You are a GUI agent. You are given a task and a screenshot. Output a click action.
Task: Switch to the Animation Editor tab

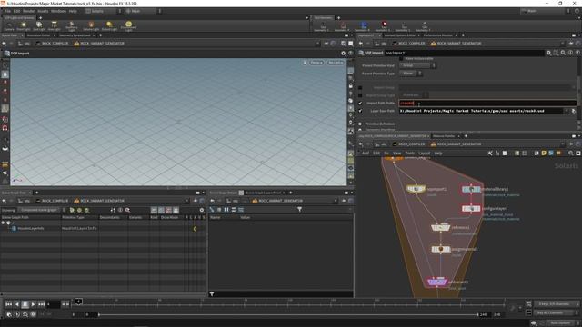(x=38, y=35)
